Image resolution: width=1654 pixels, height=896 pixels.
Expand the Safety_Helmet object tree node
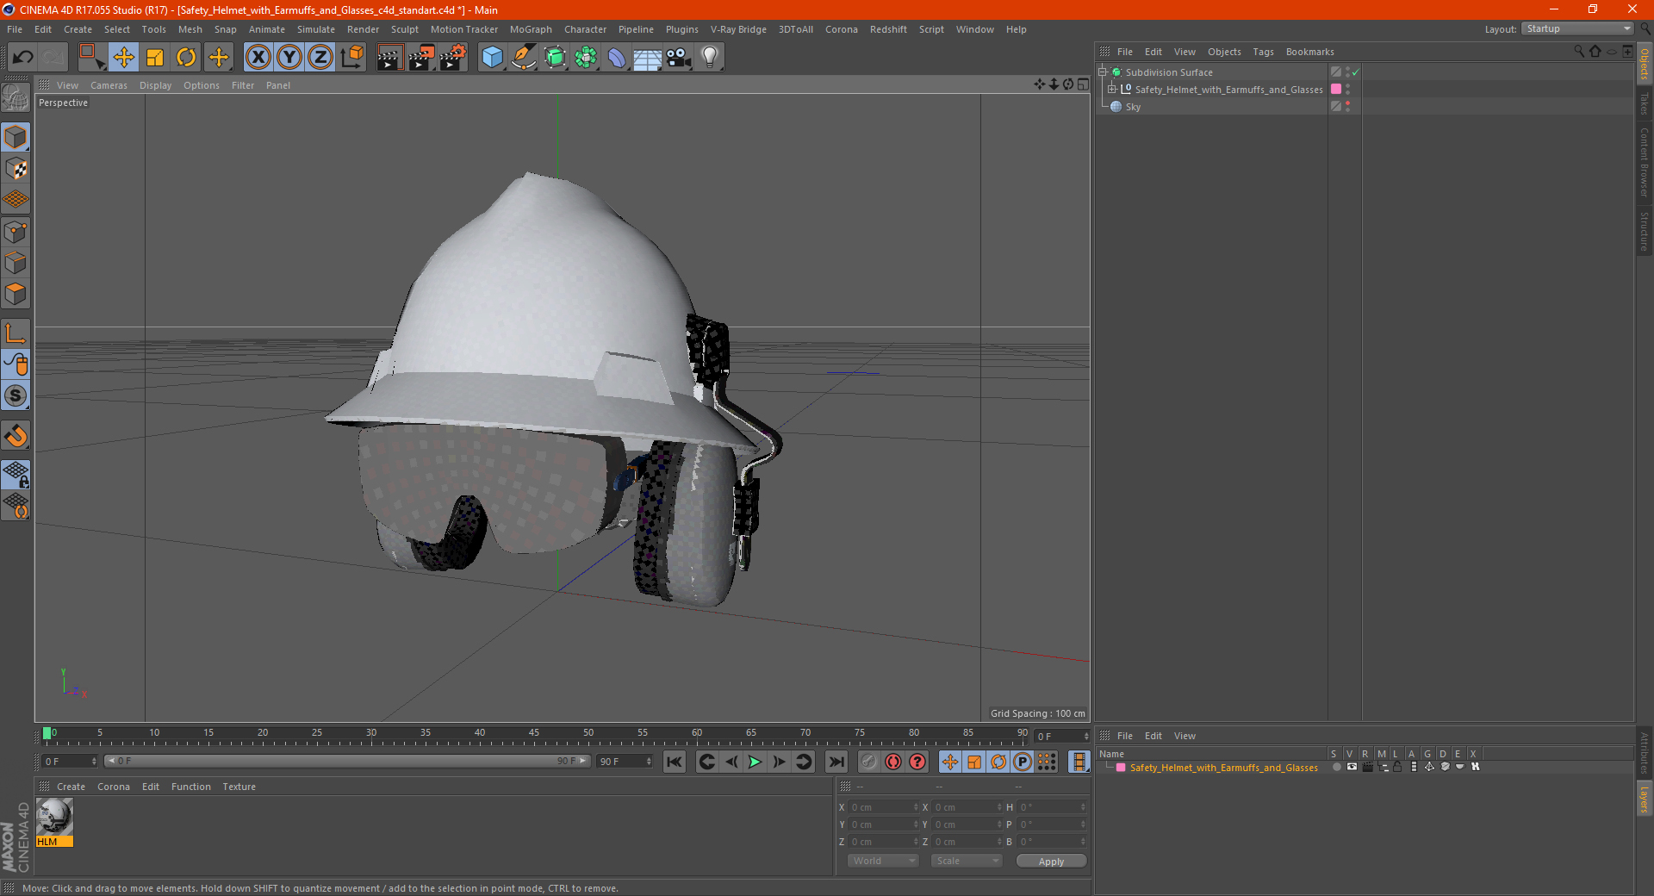1111,90
